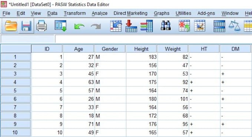This screenshot has width=252, height=137.
Task: Click the grey Redo arrow icon
Action: [96, 26]
